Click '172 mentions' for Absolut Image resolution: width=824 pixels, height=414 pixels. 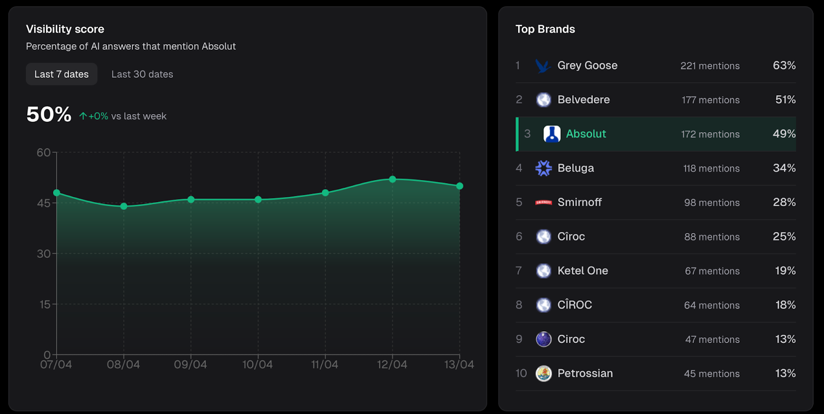(x=710, y=134)
